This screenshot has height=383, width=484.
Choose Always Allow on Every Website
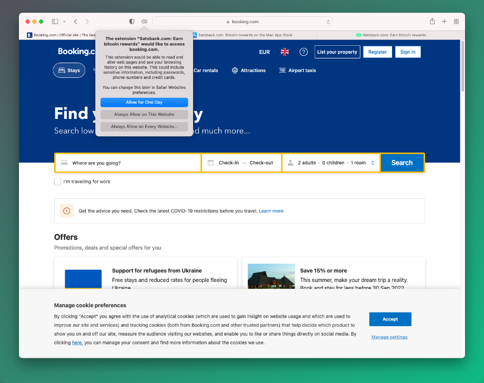tap(144, 127)
